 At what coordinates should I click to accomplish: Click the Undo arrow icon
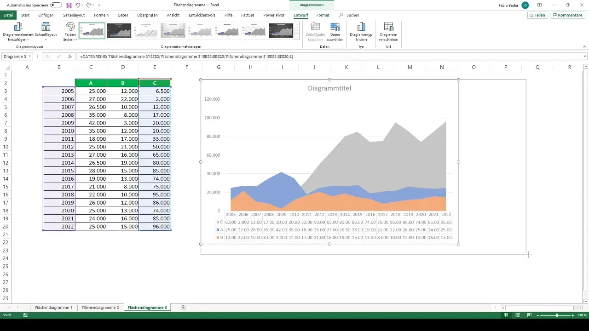coord(77,5)
